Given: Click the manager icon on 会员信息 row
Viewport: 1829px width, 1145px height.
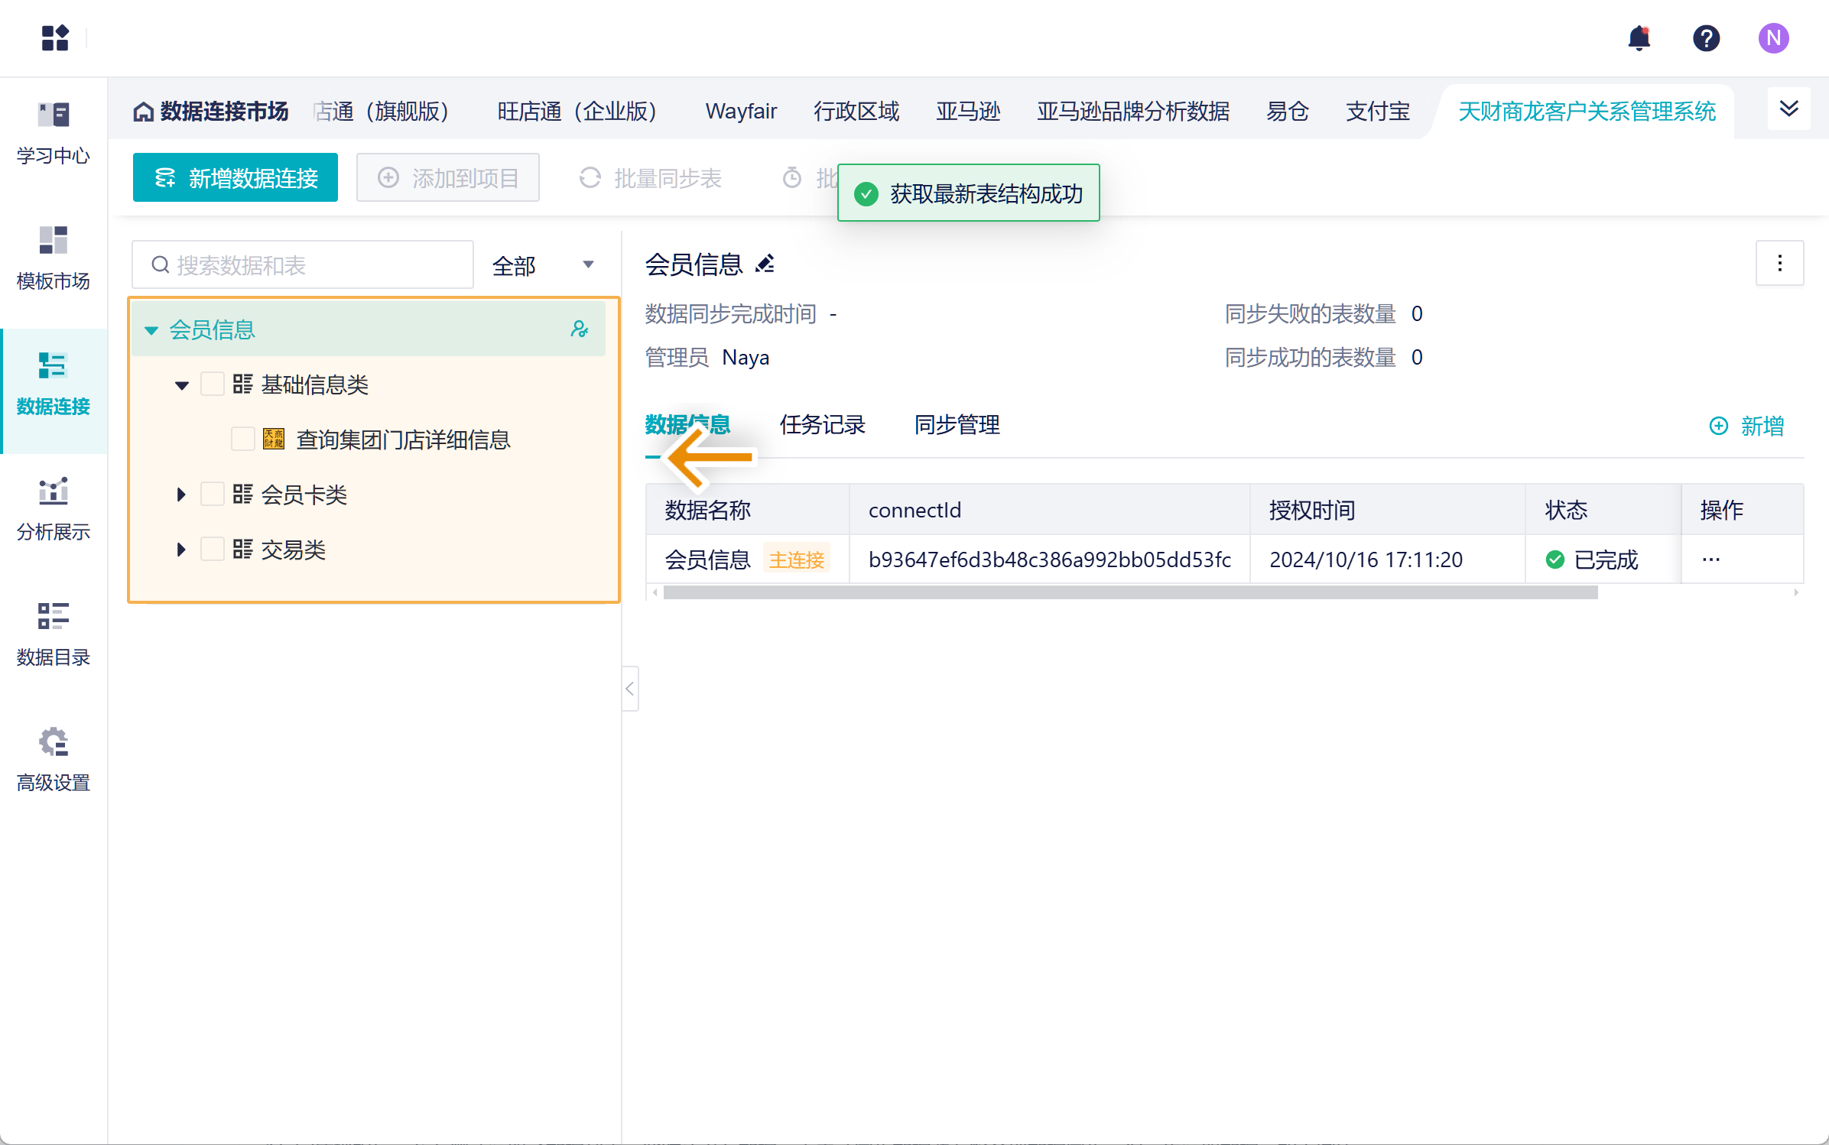Looking at the screenshot, I should pyautogui.click(x=580, y=329).
